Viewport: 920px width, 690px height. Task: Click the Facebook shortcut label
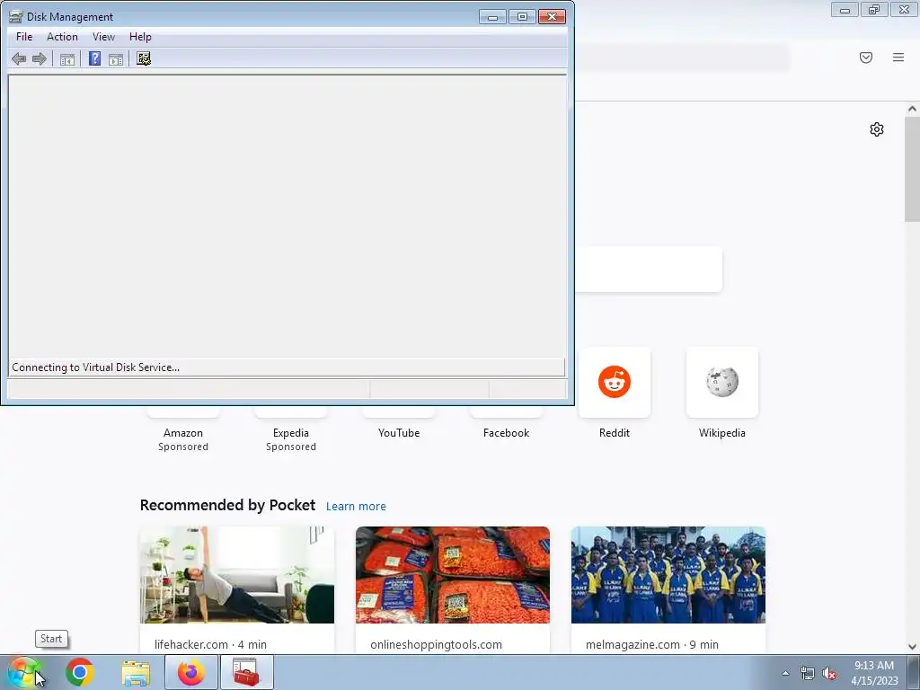507,433
